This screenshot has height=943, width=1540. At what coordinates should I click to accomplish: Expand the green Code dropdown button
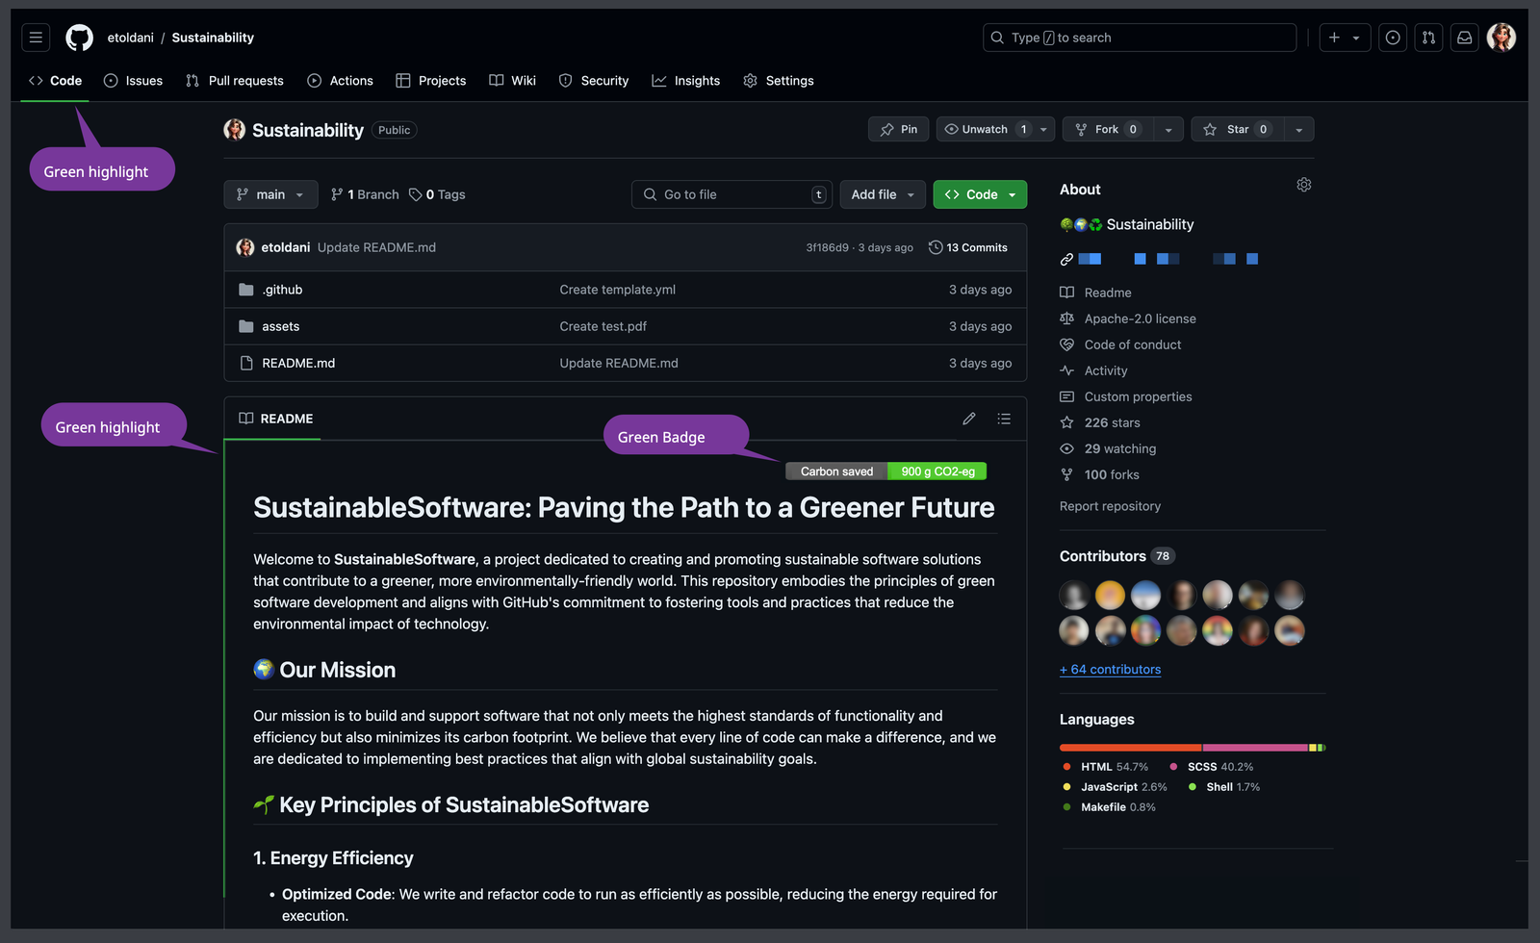click(980, 194)
